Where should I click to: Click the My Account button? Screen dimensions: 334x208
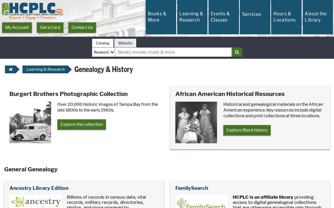[17, 28]
